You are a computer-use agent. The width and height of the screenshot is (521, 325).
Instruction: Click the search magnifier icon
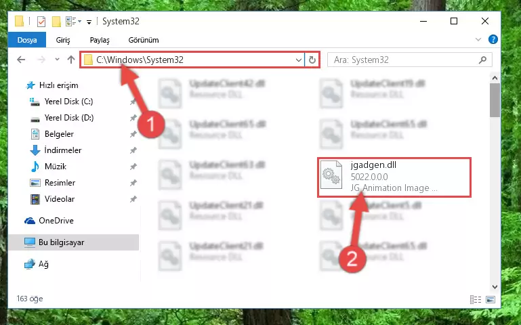pyautogui.click(x=482, y=60)
